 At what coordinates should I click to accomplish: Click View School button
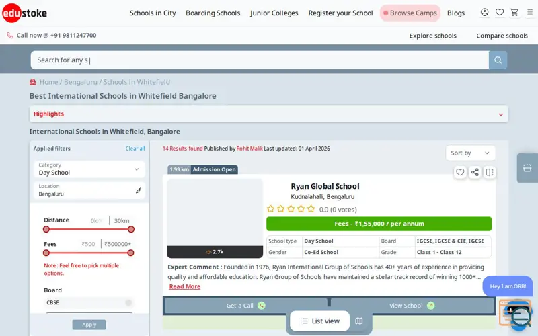tap(412, 306)
